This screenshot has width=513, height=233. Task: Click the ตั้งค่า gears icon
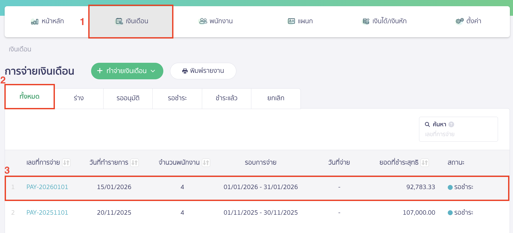[x=460, y=21]
